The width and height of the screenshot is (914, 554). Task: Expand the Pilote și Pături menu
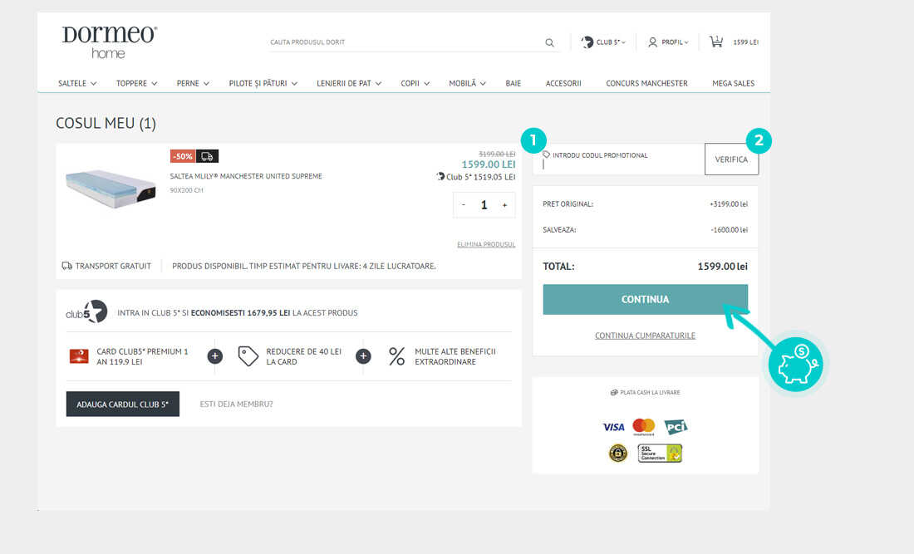tap(263, 83)
